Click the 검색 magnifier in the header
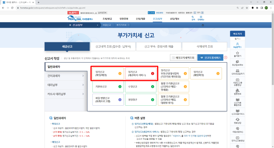The height and width of the screenshot is (148, 274). [x=193, y=18]
